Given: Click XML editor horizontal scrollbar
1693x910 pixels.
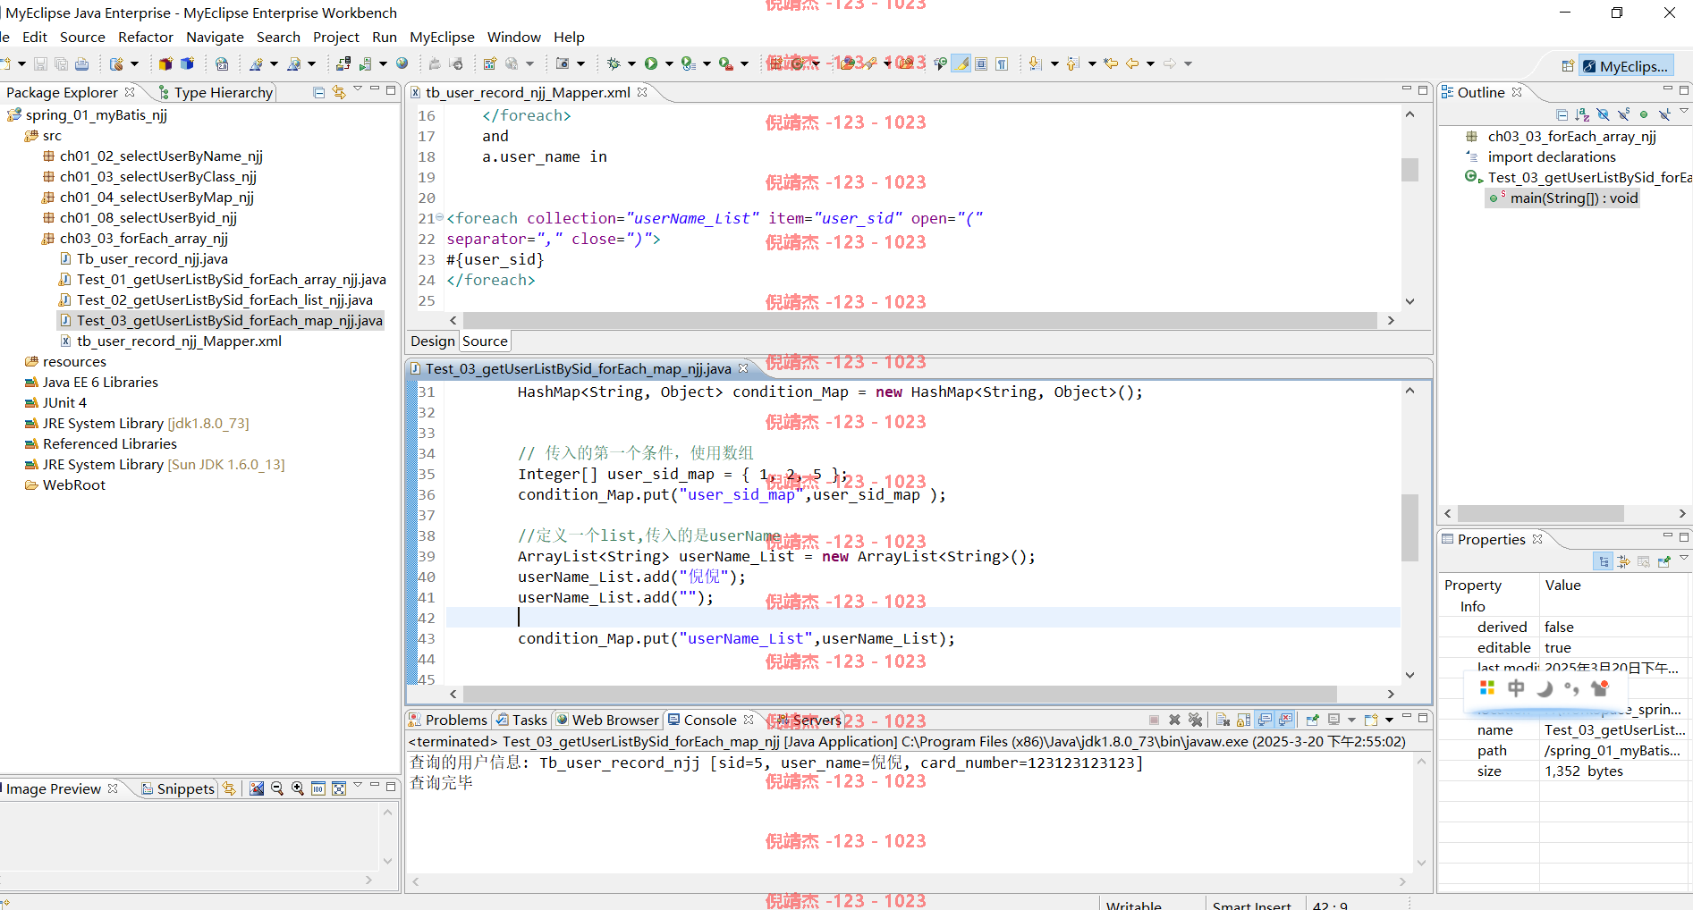Looking at the screenshot, I should coord(920,320).
